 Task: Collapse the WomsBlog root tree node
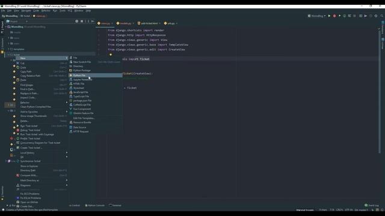pyautogui.click(x=6, y=27)
